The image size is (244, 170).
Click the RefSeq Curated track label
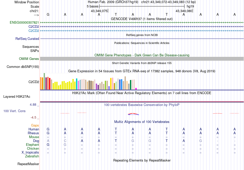click(27, 39)
